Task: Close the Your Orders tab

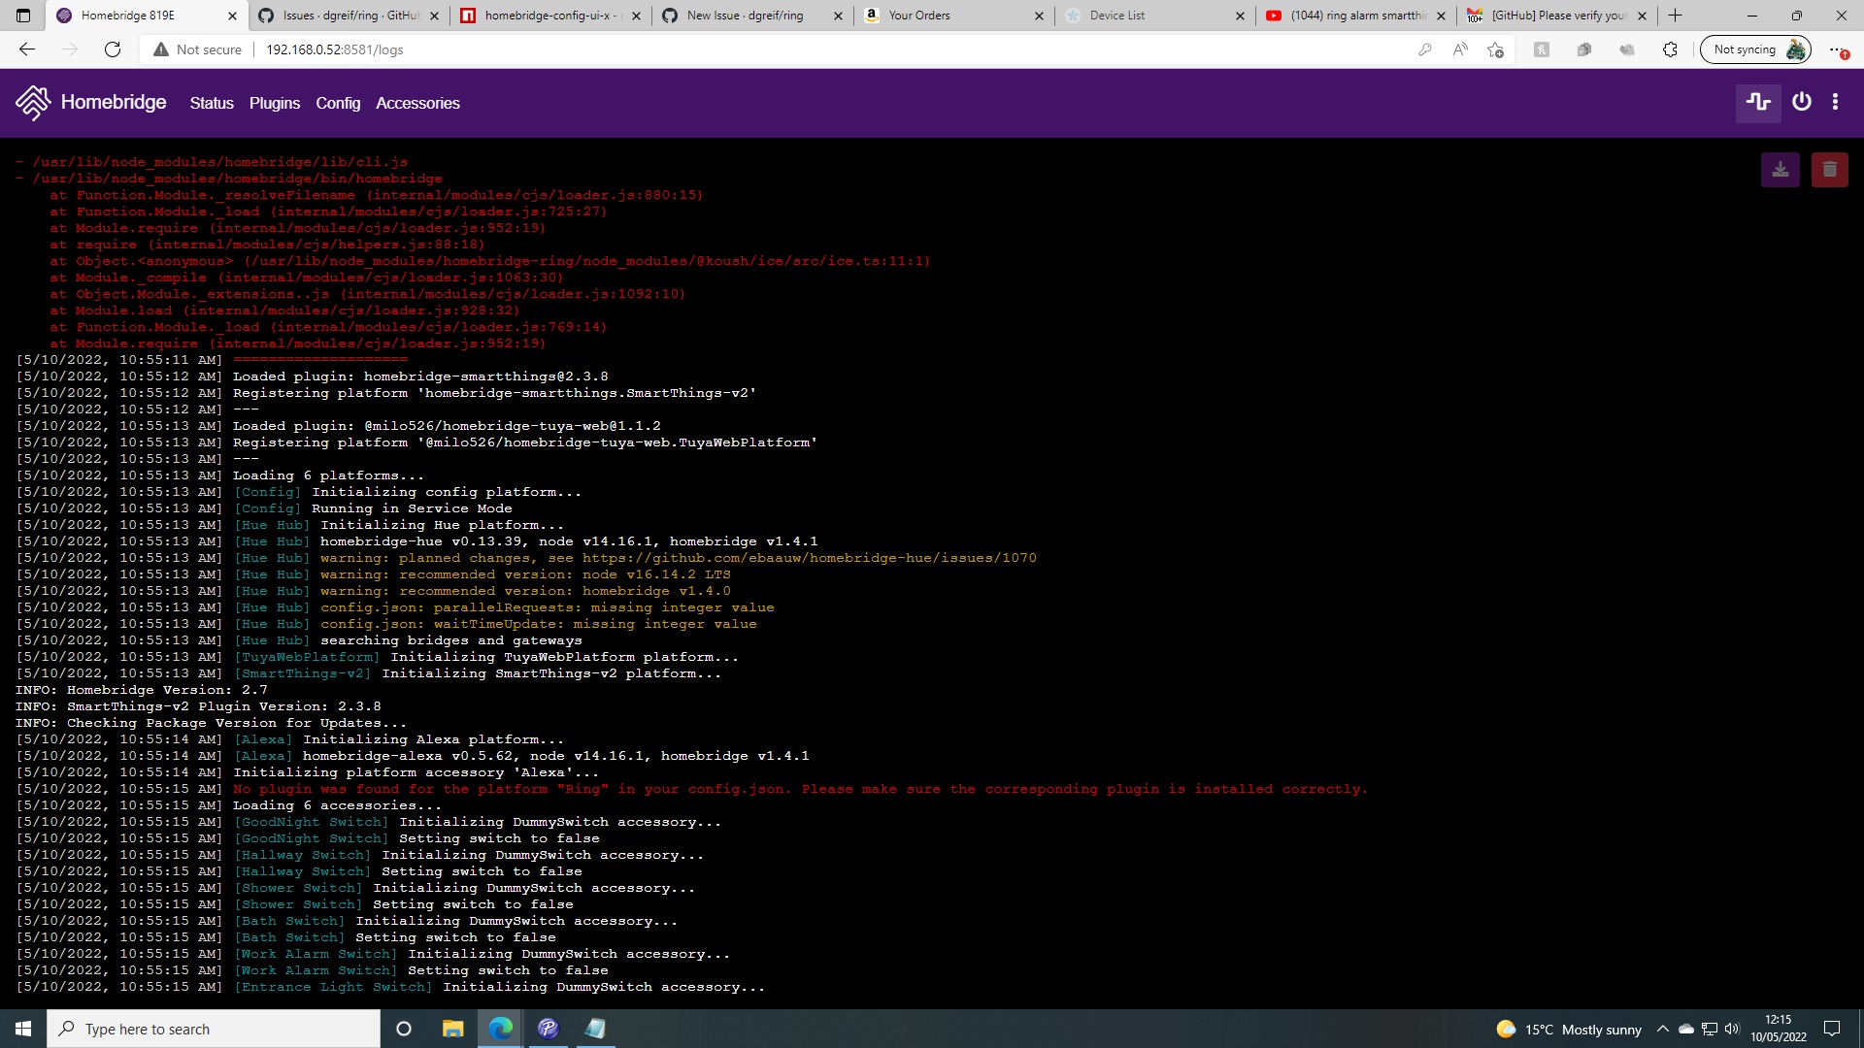Action: [x=1039, y=16]
